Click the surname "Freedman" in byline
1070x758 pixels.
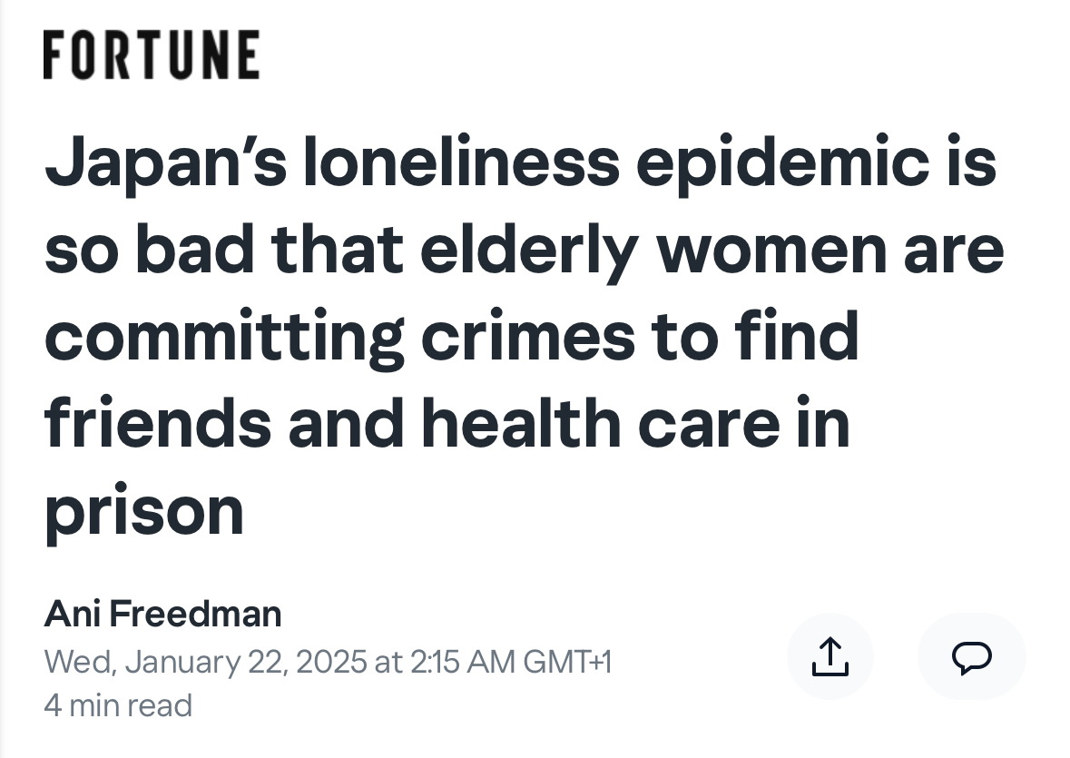point(195,615)
